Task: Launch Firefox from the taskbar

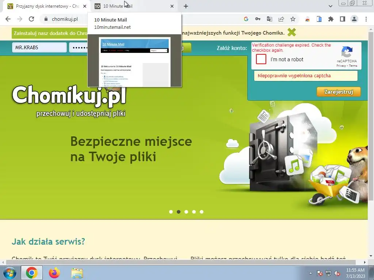Action: pos(54,273)
